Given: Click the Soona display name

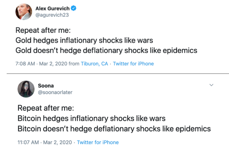Looking at the screenshot, I should [x=46, y=86].
